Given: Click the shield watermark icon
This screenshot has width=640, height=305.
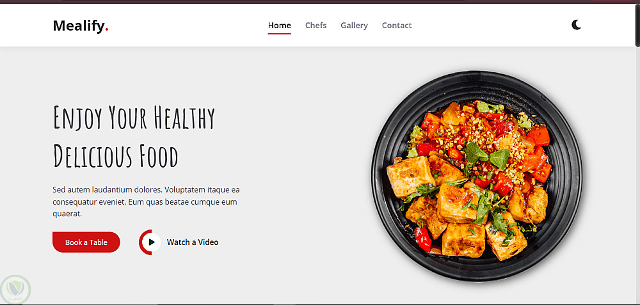Looking at the screenshot, I should [x=15, y=290].
